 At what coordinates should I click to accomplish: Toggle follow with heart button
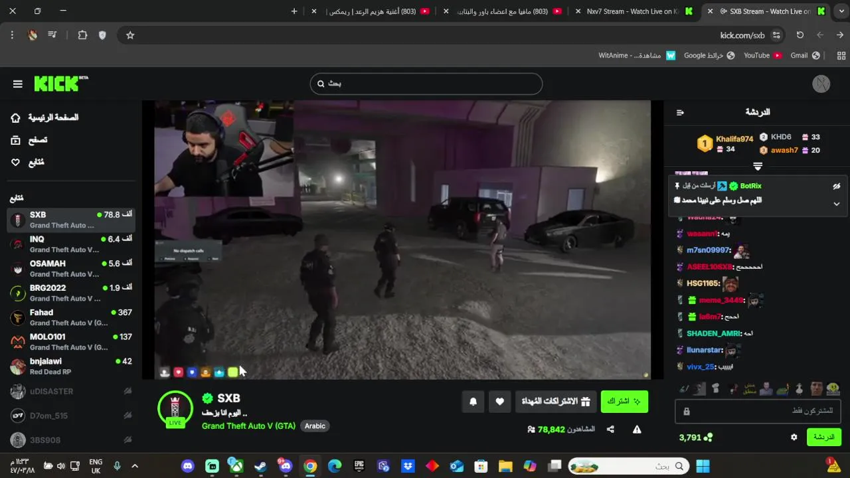(x=500, y=402)
